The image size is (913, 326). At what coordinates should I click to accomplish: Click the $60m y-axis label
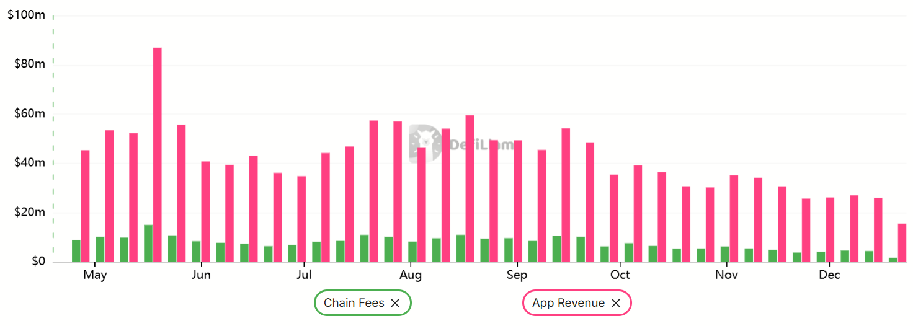29,114
